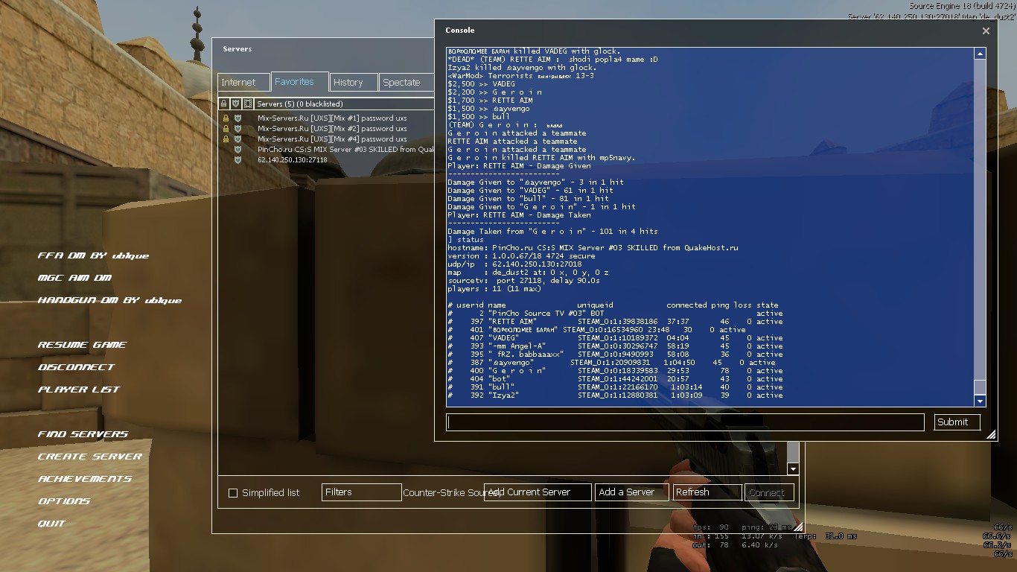Viewport: 1017px width, 572px height.
Task: Click the "-mm Angel-A" status row in console
Action: click(615, 346)
